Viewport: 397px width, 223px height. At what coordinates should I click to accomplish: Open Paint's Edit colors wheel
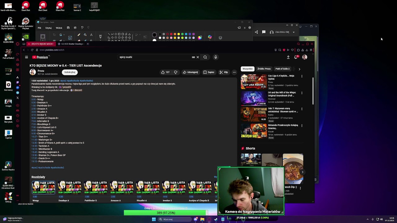click(x=200, y=37)
